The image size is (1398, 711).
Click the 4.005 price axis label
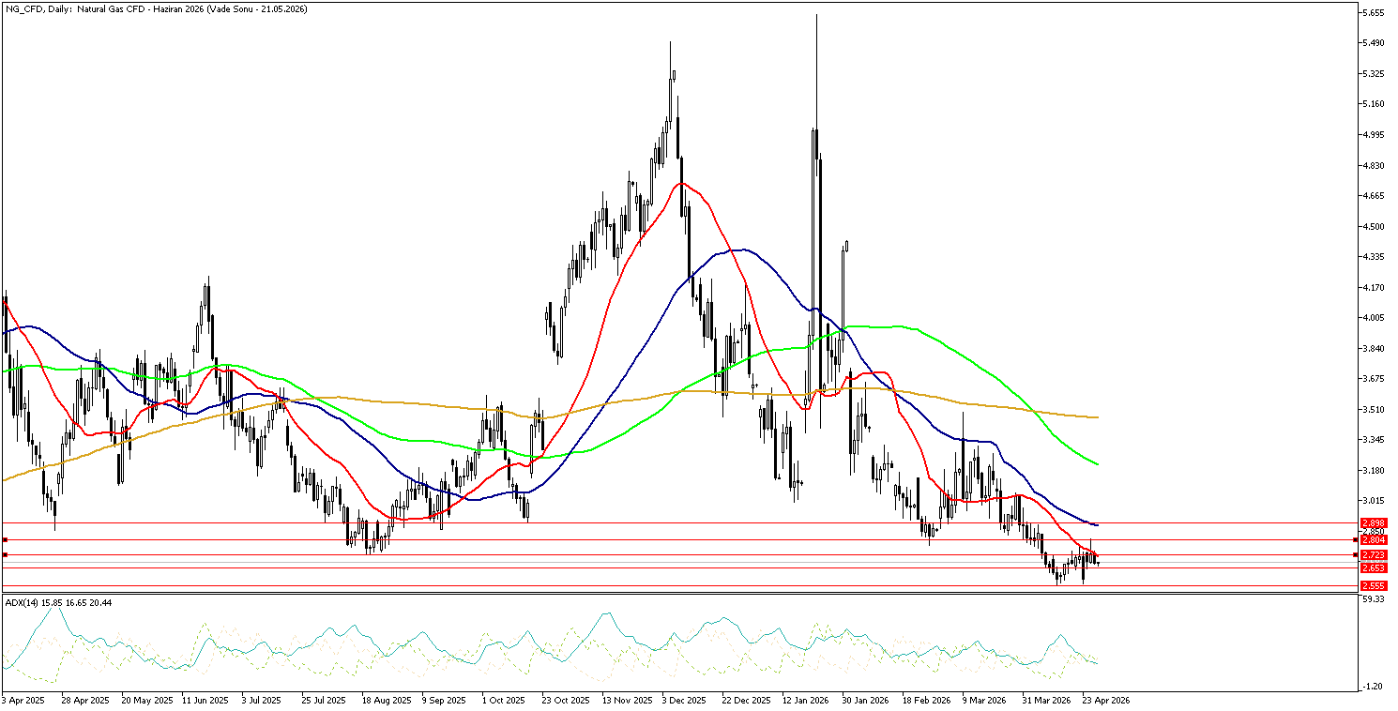pyautogui.click(x=1374, y=318)
